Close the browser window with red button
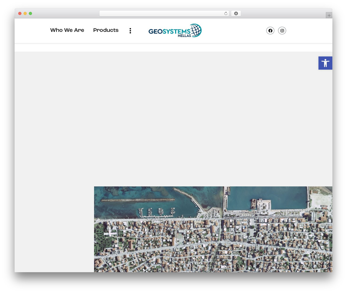 point(20,14)
